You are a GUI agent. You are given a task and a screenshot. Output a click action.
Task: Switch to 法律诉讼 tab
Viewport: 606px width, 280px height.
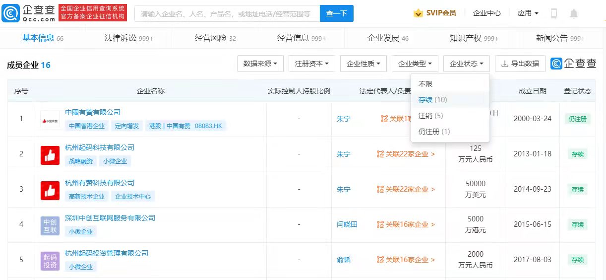pos(129,38)
